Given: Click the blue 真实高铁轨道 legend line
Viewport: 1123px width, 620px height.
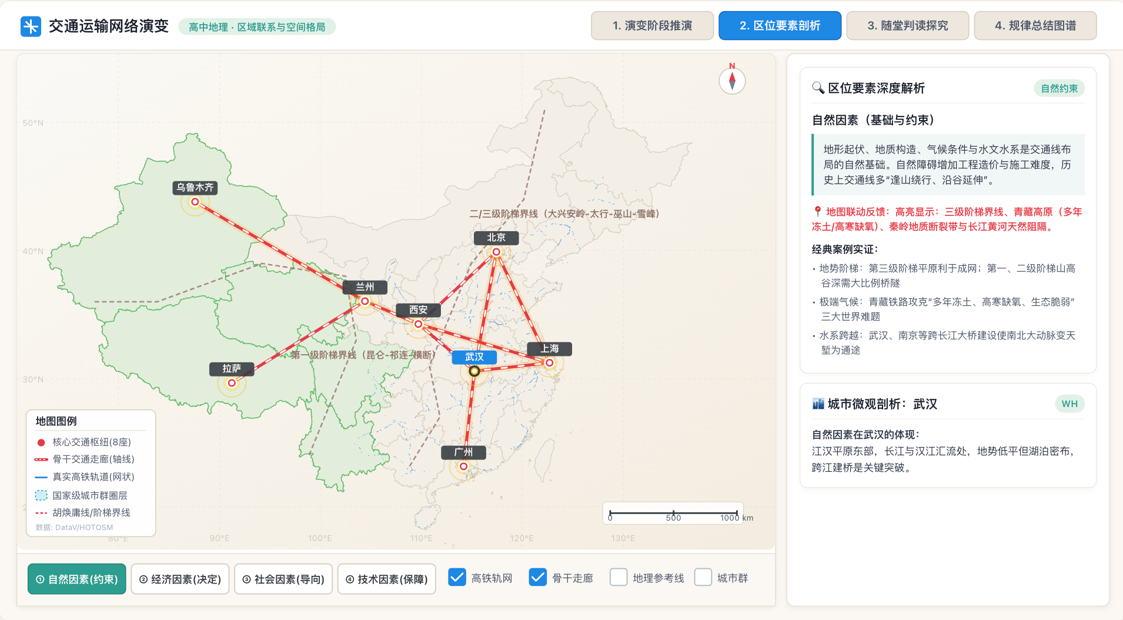Looking at the screenshot, I should click(x=41, y=477).
